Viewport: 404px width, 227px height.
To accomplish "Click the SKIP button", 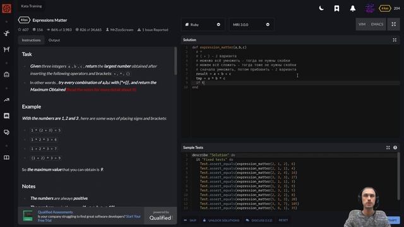I will coord(190,220).
